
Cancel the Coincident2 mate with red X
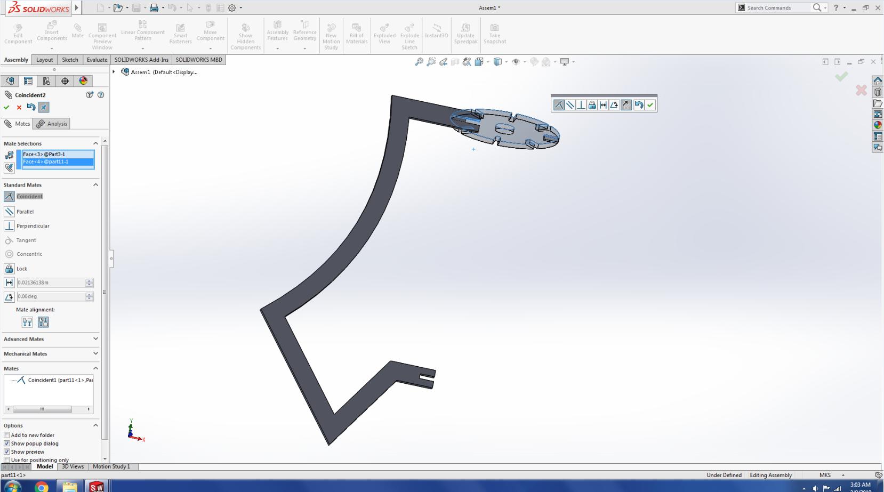pyautogui.click(x=19, y=107)
